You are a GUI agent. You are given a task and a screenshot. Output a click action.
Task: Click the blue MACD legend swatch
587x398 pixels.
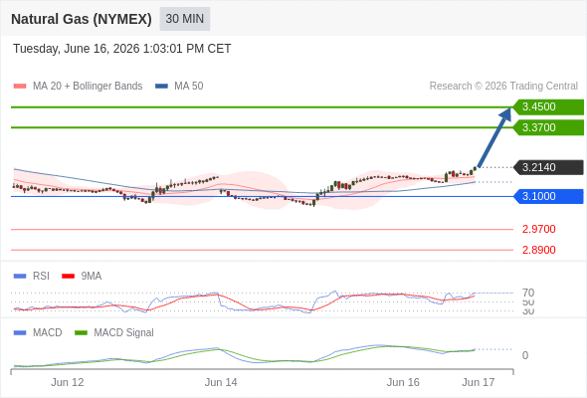[20, 333]
